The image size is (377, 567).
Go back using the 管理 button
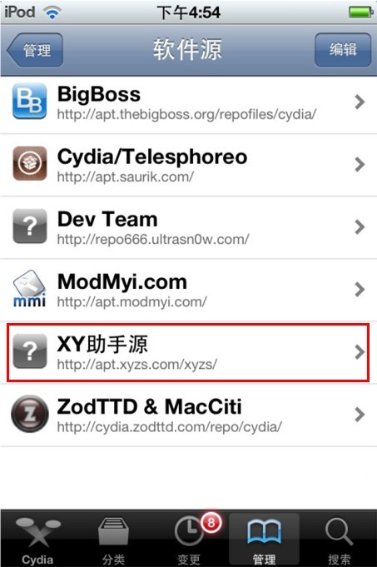[35, 50]
